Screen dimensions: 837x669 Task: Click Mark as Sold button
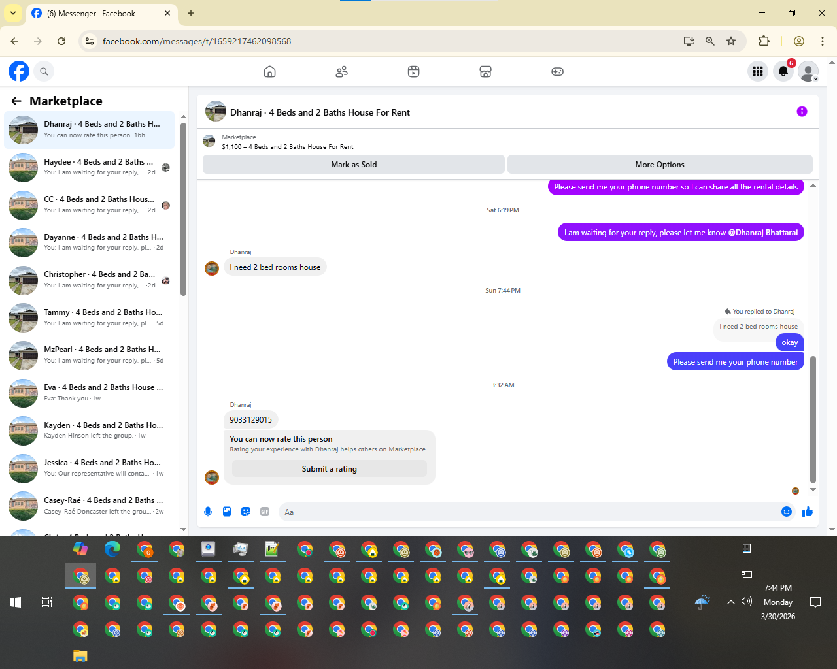[x=354, y=165]
